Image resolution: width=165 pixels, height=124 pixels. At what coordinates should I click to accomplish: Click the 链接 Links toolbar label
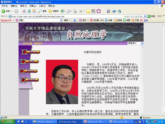coord(159,16)
